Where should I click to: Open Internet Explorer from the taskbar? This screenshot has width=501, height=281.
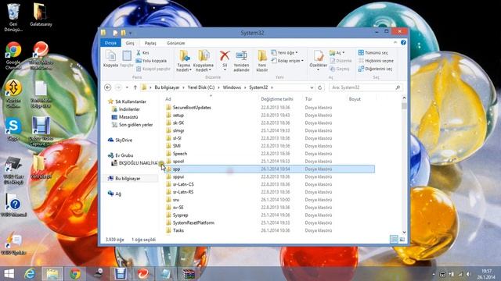(30, 274)
